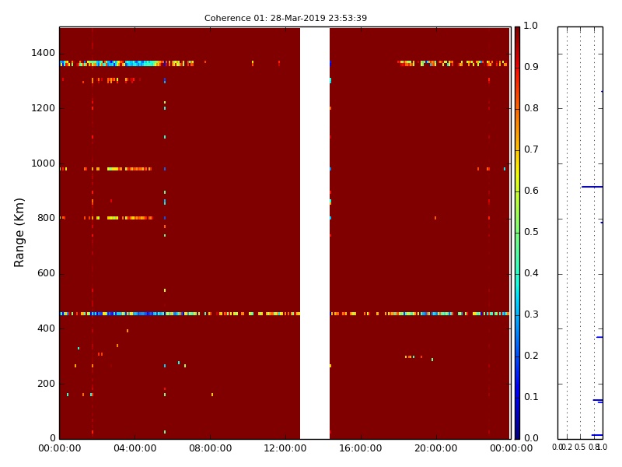
Task: Click the 0.9 colorbar label
Action: (x=531, y=67)
